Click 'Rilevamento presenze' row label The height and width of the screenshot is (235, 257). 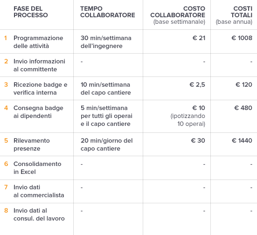click(31, 145)
